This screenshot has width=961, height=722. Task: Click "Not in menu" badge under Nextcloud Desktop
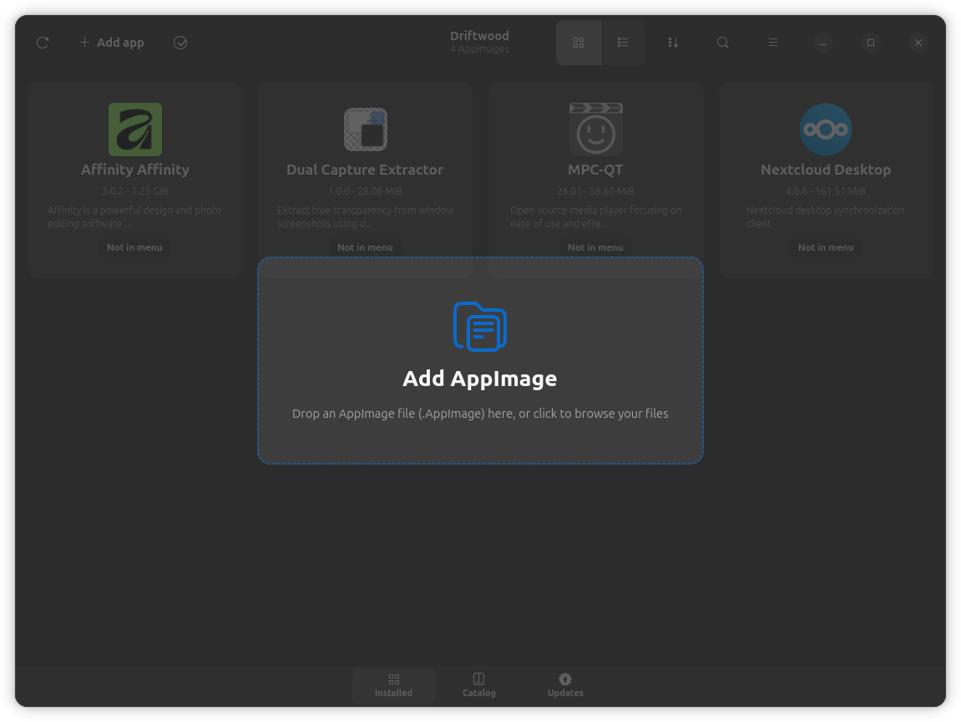pos(826,247)
